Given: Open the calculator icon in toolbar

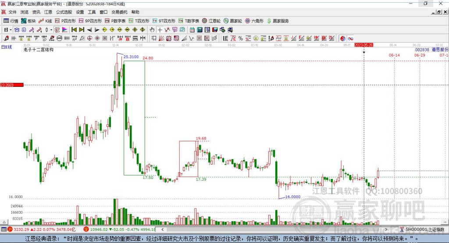Looking at the screenshot, I should tap(200, 30).
